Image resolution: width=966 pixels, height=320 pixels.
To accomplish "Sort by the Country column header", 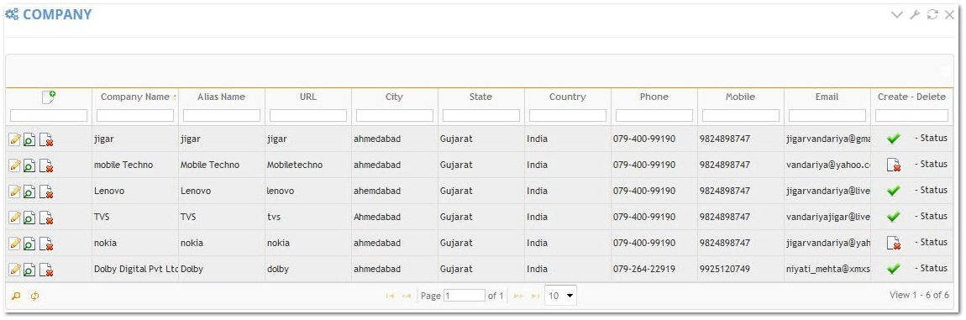I will (x=567, y=97).
